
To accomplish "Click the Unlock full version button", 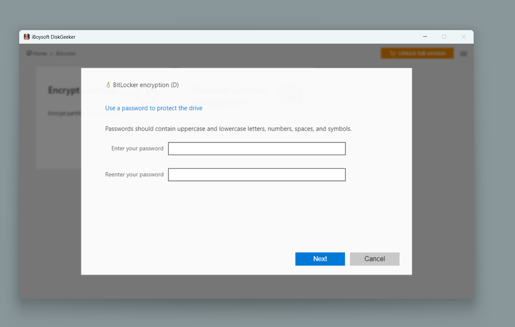I will point(417,53).
